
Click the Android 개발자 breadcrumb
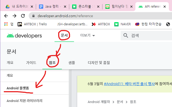[99, 102]
